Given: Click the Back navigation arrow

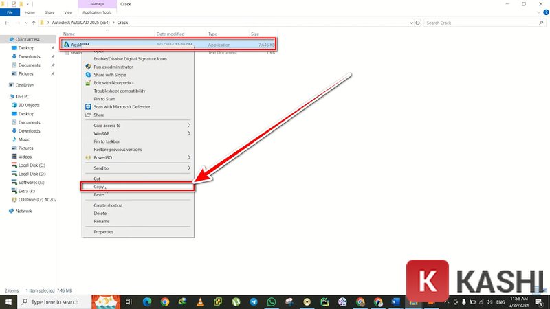Looking at the screenshot, I should click(7, 23).
